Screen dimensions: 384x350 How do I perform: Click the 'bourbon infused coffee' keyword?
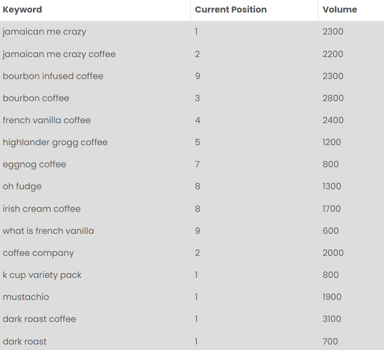coord(53,76)
